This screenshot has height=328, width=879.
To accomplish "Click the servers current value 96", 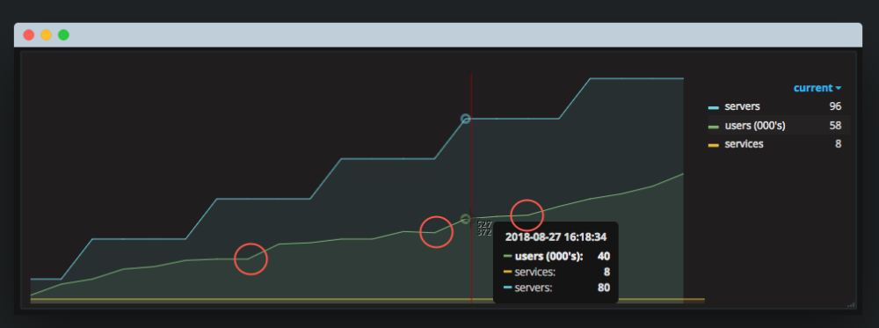I will coord(835,106).
